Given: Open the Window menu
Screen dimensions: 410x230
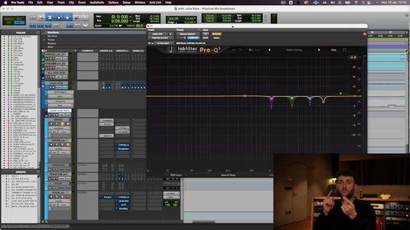Looking at the screenshot, I should click(x=140, y=3).
